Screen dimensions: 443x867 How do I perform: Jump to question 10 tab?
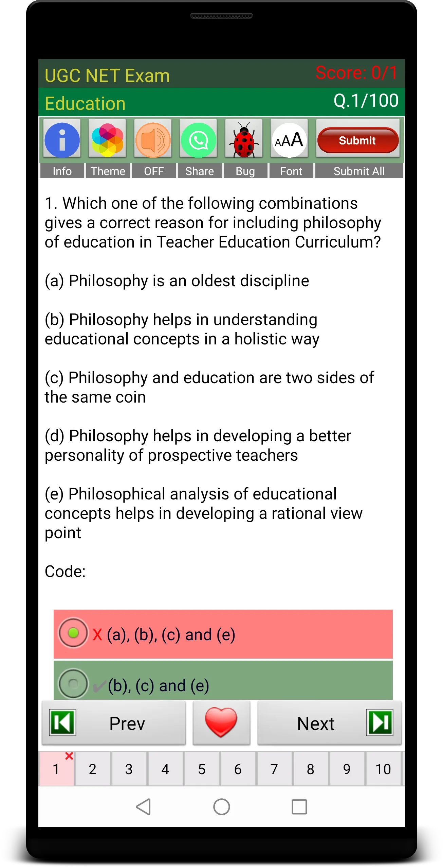(x=383, y=769)
